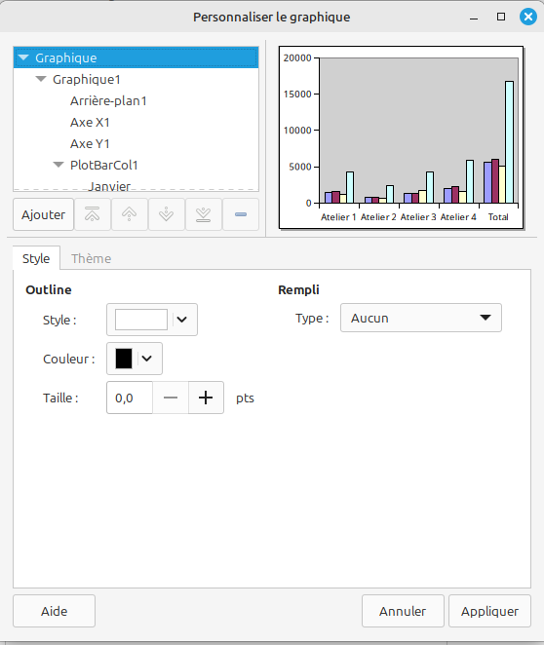
Task: Decrease outline size with minus button
Action: [x=171, y=398]
